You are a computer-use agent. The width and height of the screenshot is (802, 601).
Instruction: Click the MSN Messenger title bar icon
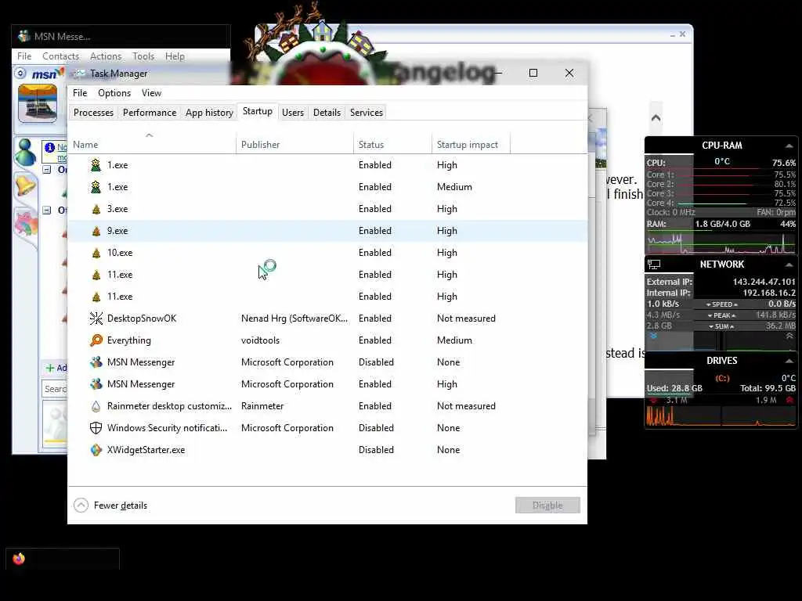click(23, 36)
